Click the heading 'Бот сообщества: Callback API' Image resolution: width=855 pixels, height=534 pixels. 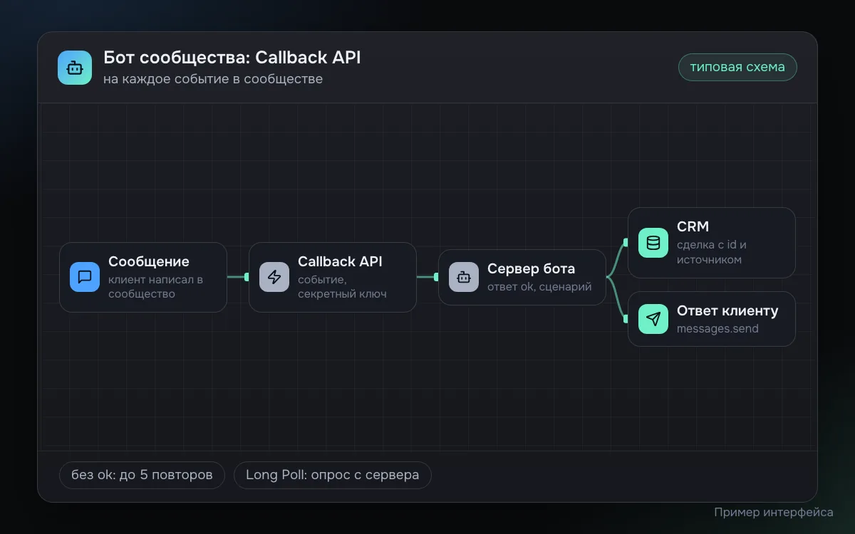click(x=232, y=58)
